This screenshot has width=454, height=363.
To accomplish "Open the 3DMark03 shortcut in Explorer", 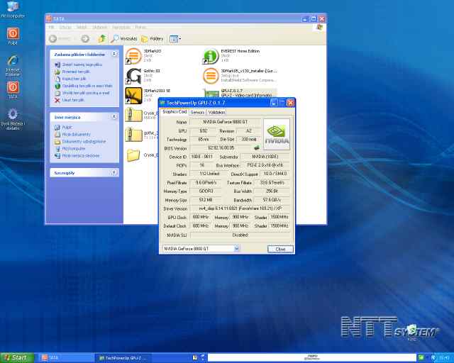I will pyautogui.click(x=134, y=55).
